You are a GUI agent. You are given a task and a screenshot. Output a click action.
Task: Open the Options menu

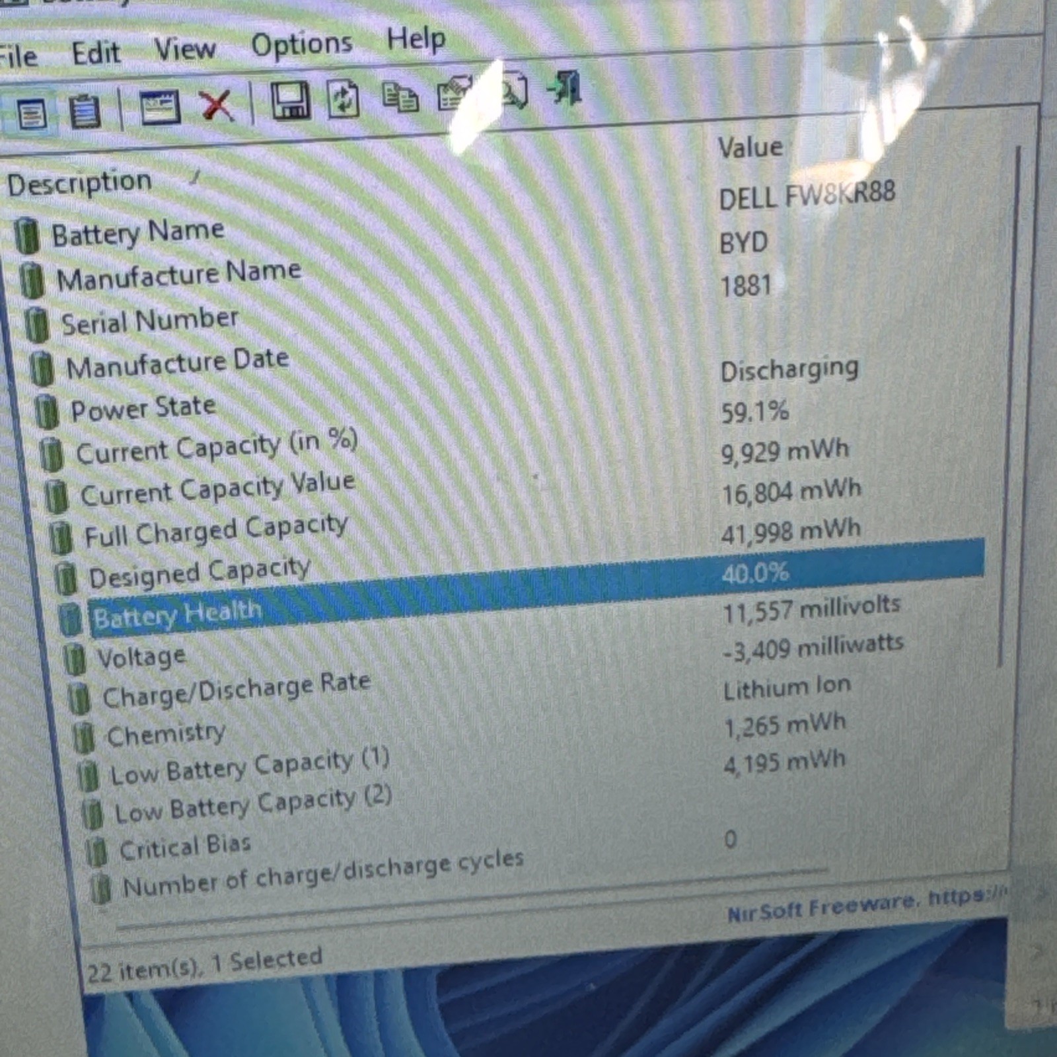tap(302, 44)
